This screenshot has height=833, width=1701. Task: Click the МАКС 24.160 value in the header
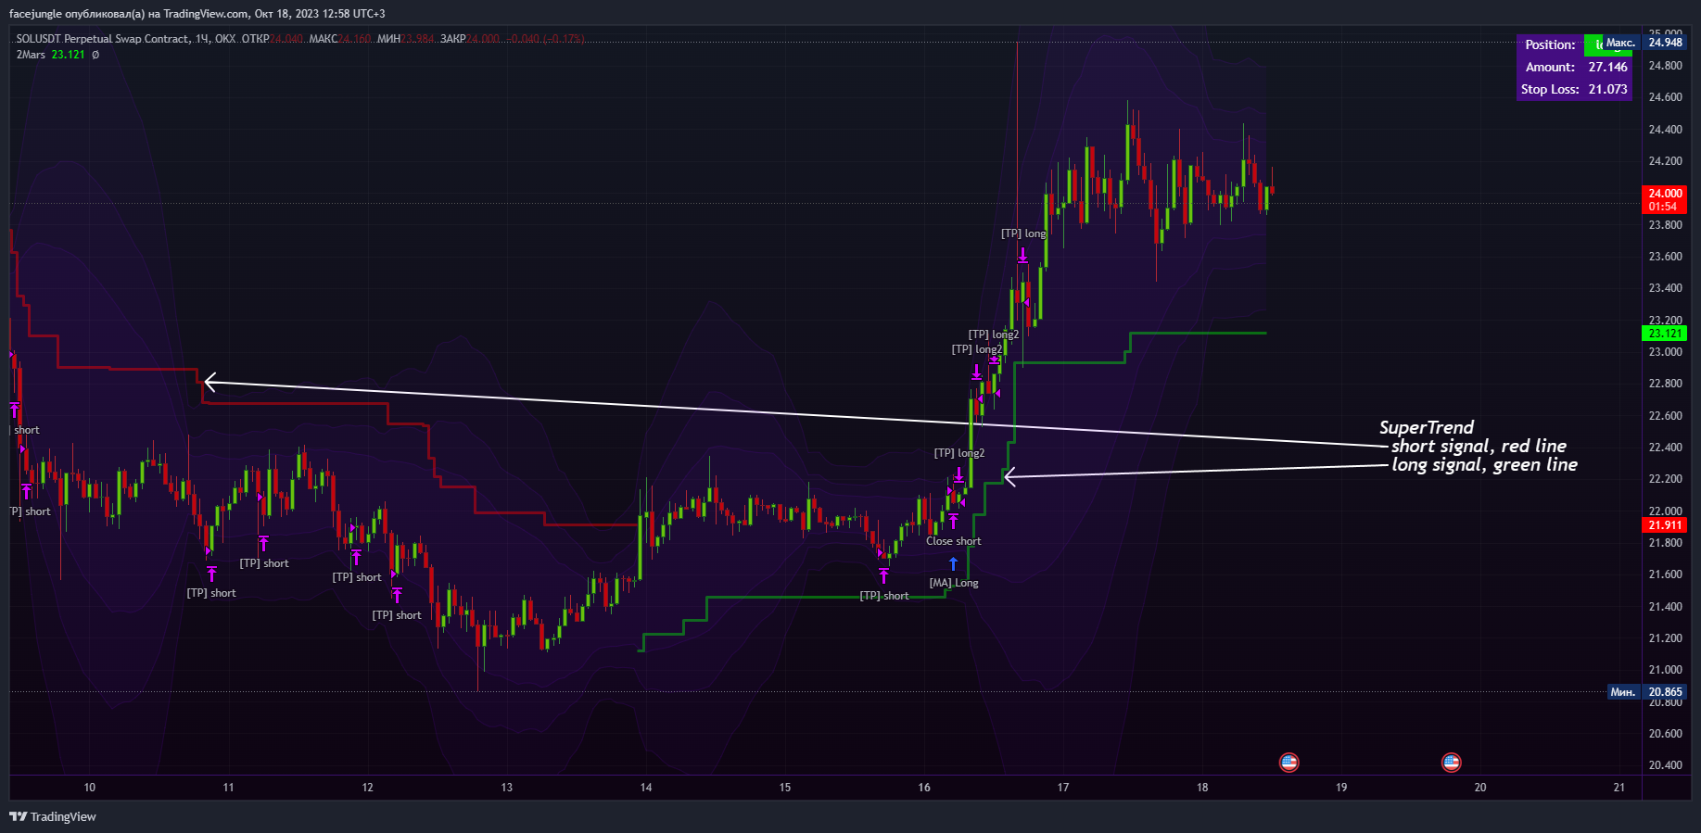[339, 39]
